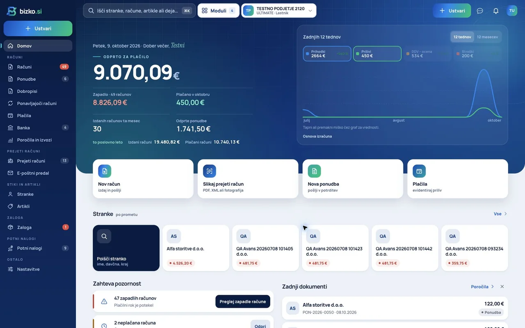Switch chart to 12 tednov

point(462,37)
